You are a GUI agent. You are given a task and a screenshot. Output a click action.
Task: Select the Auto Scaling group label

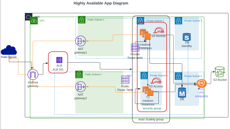151,119
